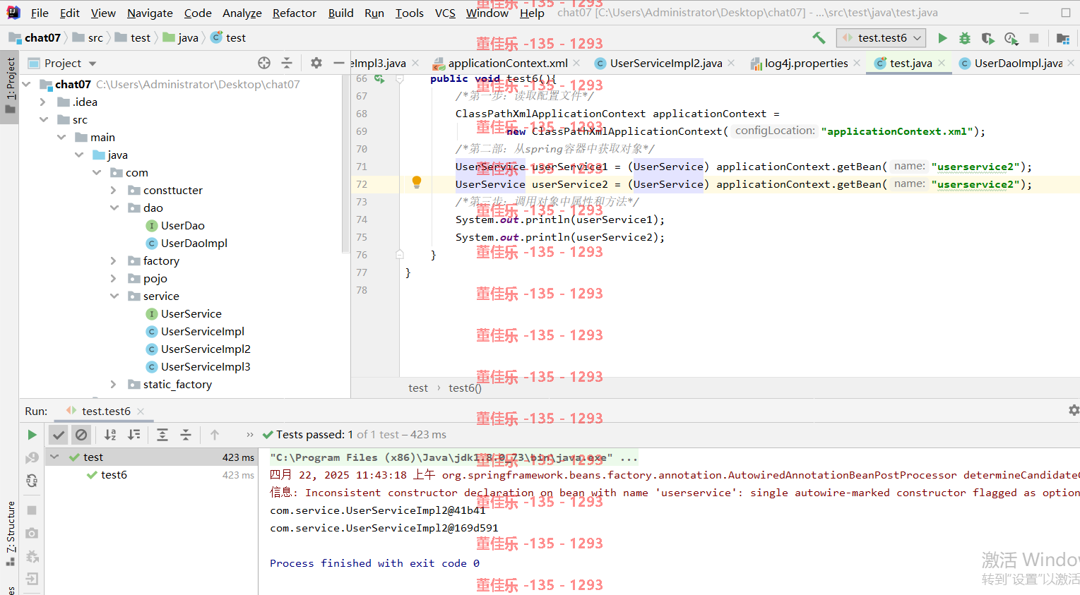Expand the factory package

(114, 260)
